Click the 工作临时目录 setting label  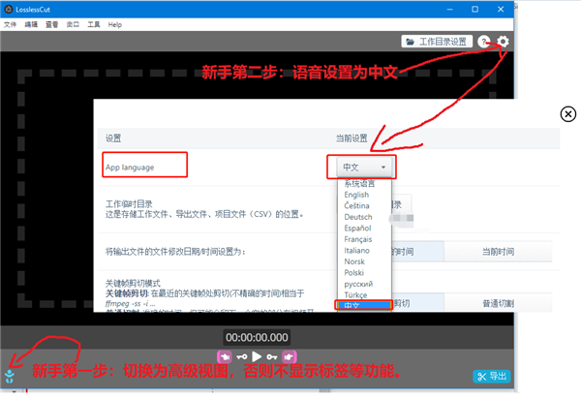point(129,203)
